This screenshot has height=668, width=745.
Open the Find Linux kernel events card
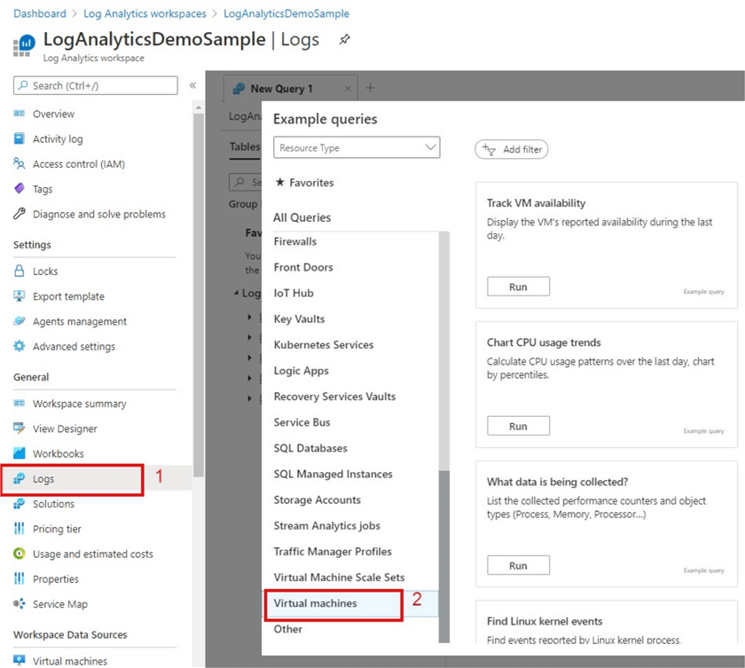coord(607,623)
